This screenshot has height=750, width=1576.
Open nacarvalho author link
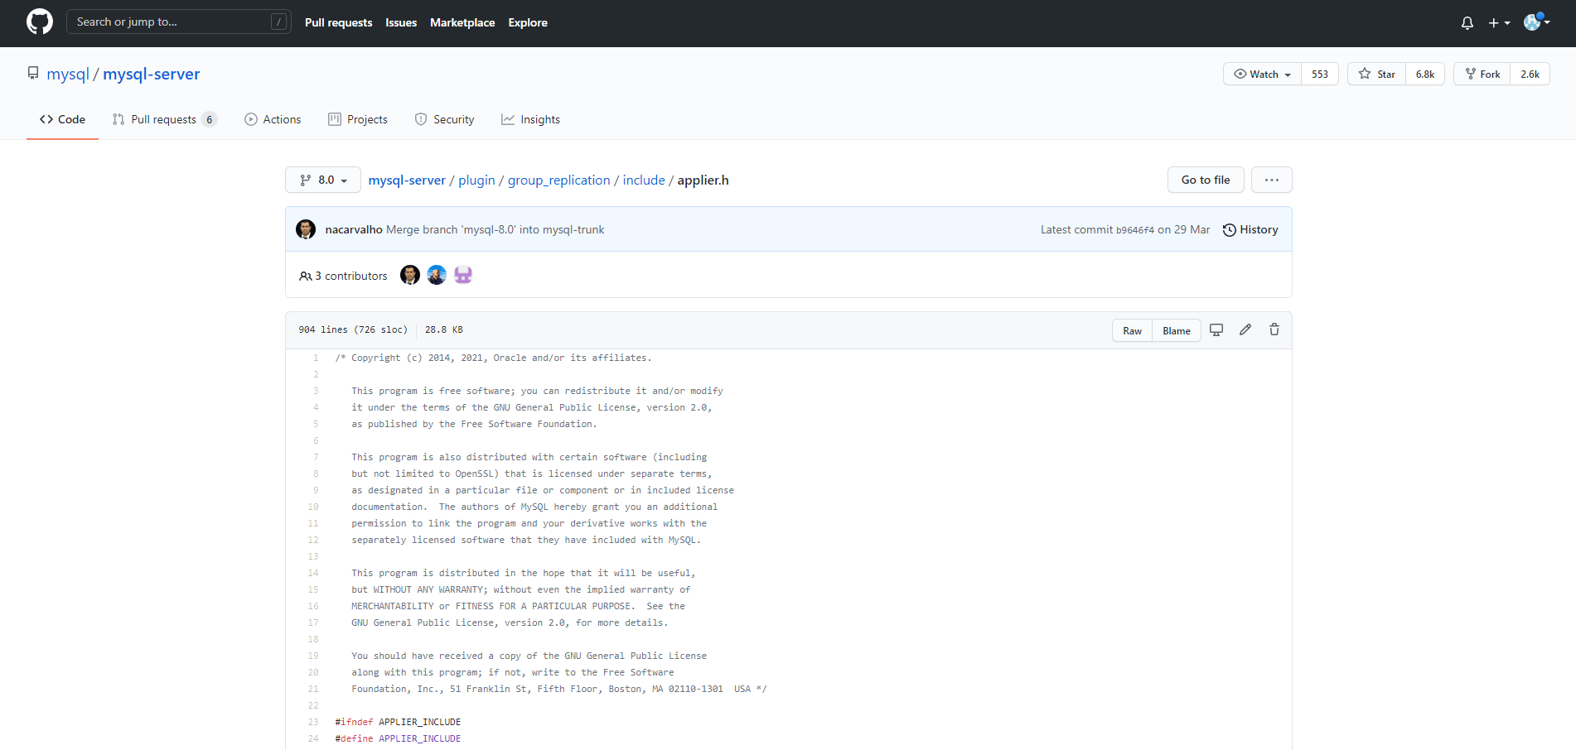(354, 229)
